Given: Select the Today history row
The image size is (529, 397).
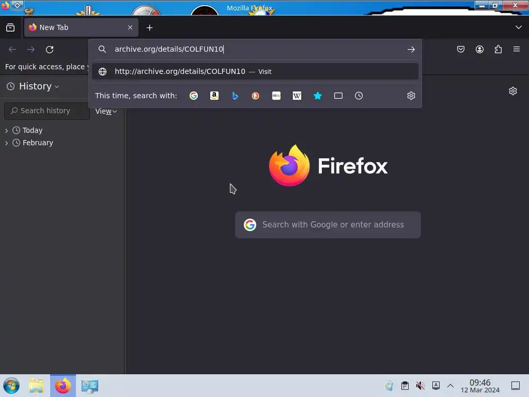Looking at the screenshot, I should coord(62,130).
